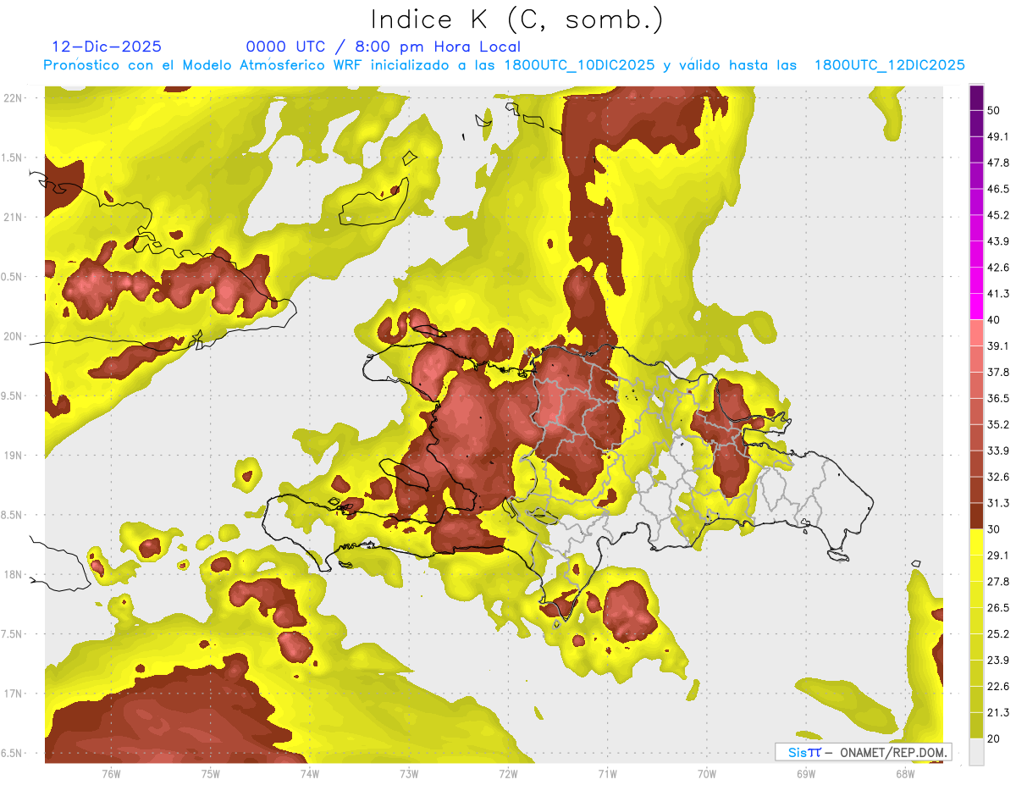Pick the dark purple swatch above 50
This screenshot has width=1016, height=785.
(977, 98)
